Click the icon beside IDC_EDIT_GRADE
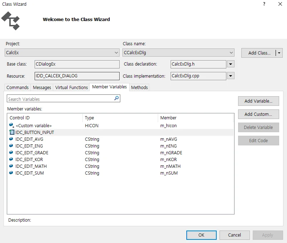Viewport: 287px width, 243px height. point(11,152)
